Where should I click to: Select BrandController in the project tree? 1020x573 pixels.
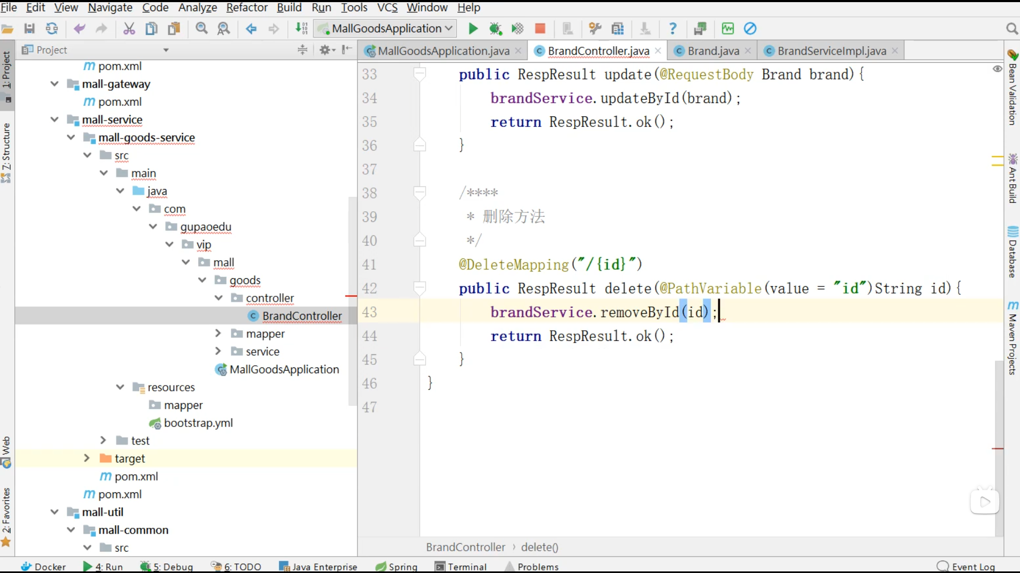point(301,316)
